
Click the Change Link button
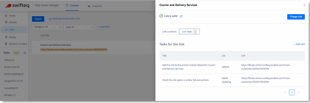296,17
